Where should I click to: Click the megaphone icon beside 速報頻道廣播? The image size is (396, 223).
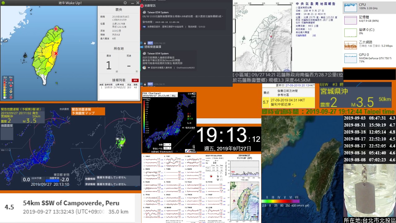tap(142, 47)
